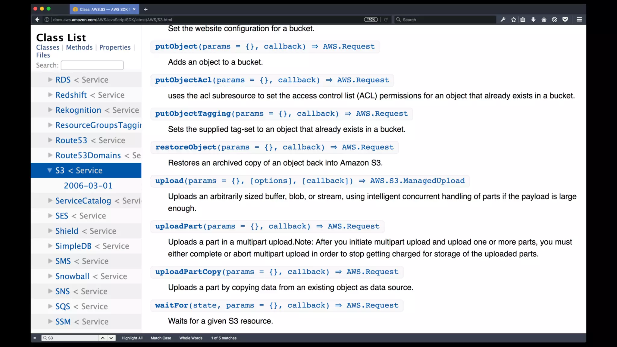Focus the Class List search field
This screenshot has height=347, width=617.
(x=92, y=65)
